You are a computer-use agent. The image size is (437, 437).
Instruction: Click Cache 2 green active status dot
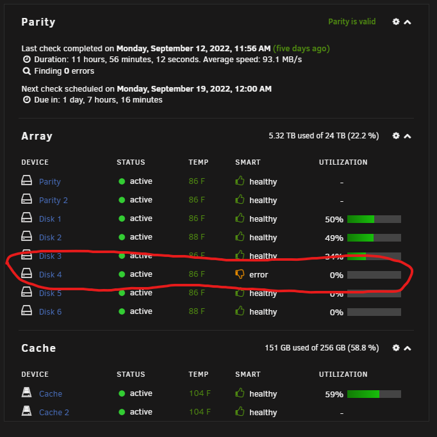point(122,412)
